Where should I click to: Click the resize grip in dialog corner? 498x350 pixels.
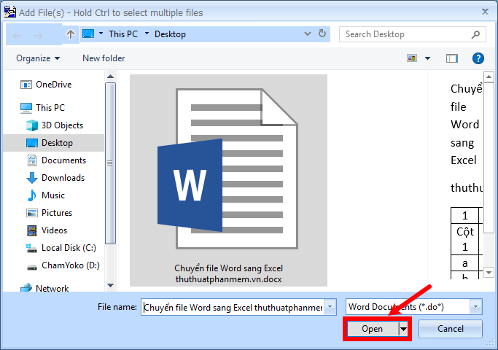(x=491, y=343)
